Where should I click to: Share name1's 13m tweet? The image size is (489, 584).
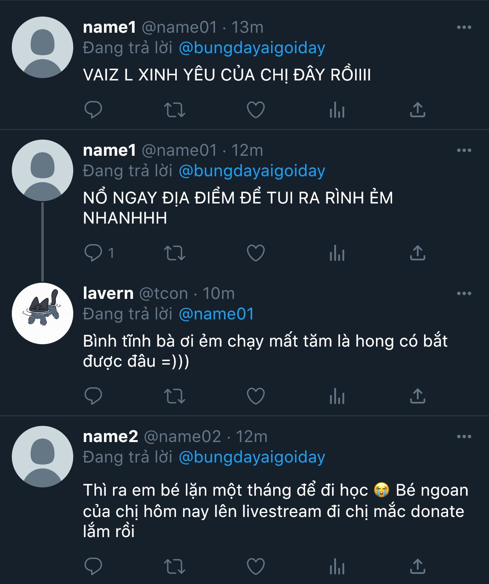pyautogui.click(x=417, y=110)
